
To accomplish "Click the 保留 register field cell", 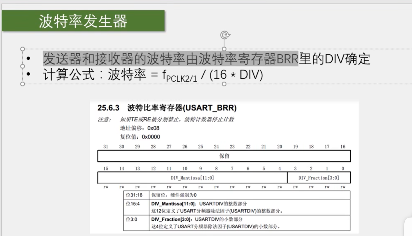I will pyautogui.click(x=224, y=156).
